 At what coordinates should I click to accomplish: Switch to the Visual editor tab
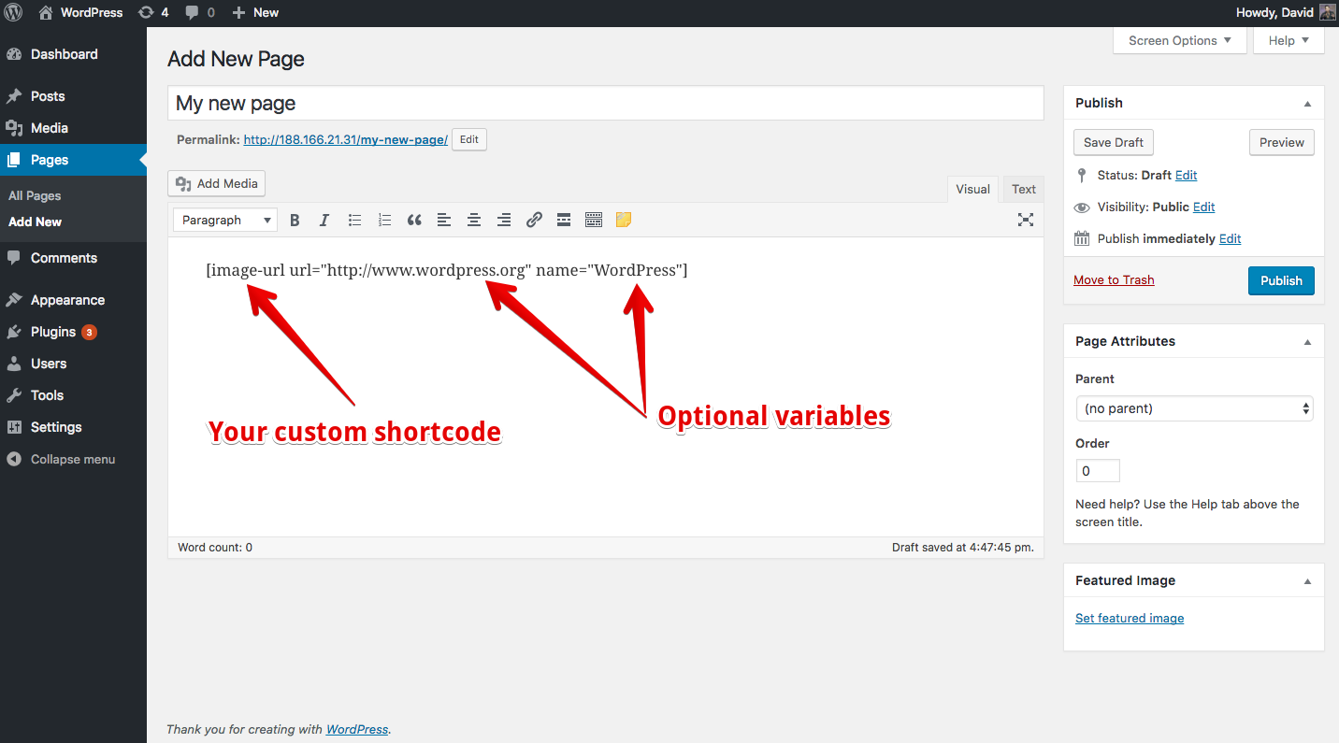point(972,189)
